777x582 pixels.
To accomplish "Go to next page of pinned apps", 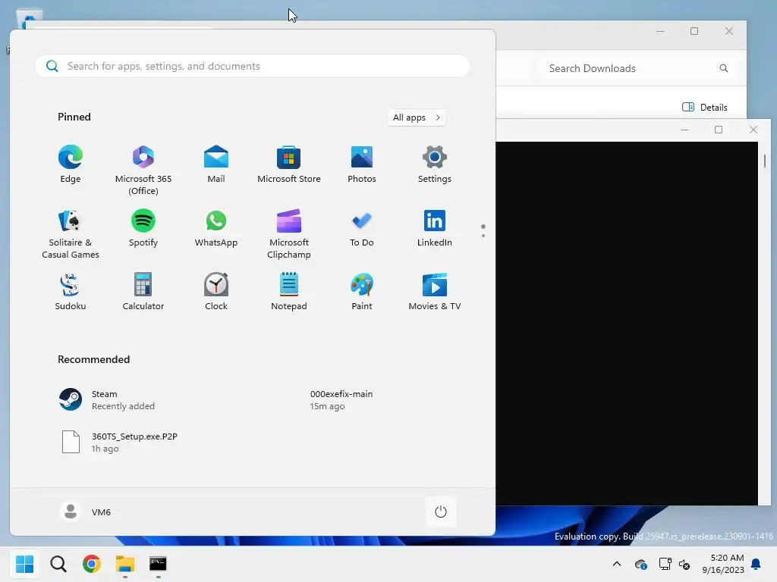I will coord(483,235).
